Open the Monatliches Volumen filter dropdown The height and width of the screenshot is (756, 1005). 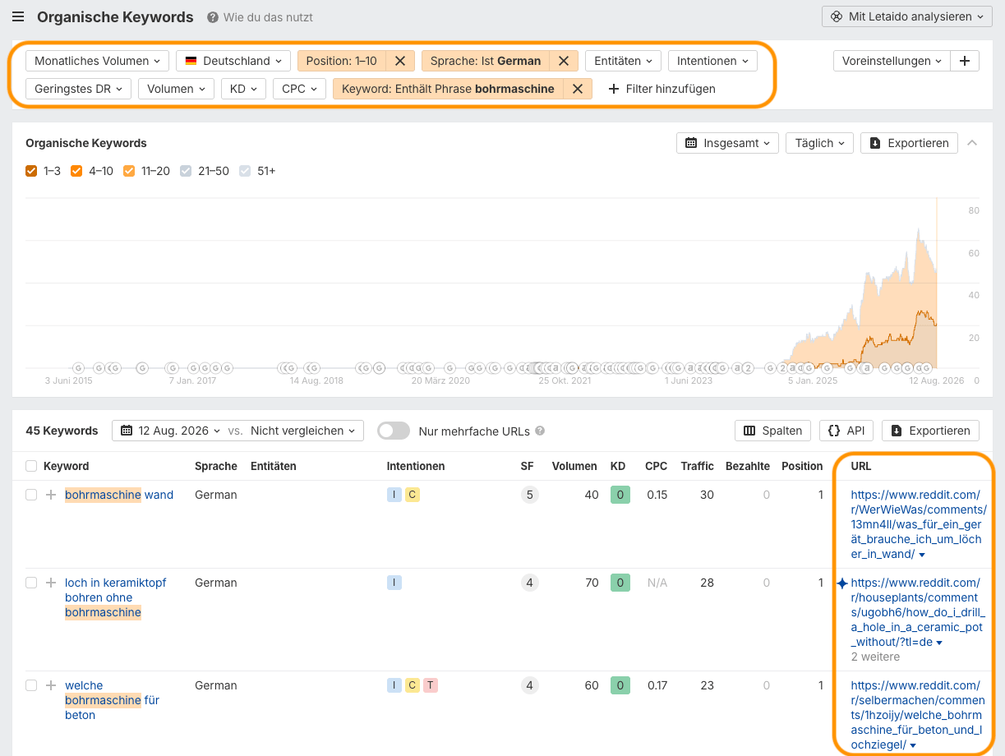pos(97,61)
